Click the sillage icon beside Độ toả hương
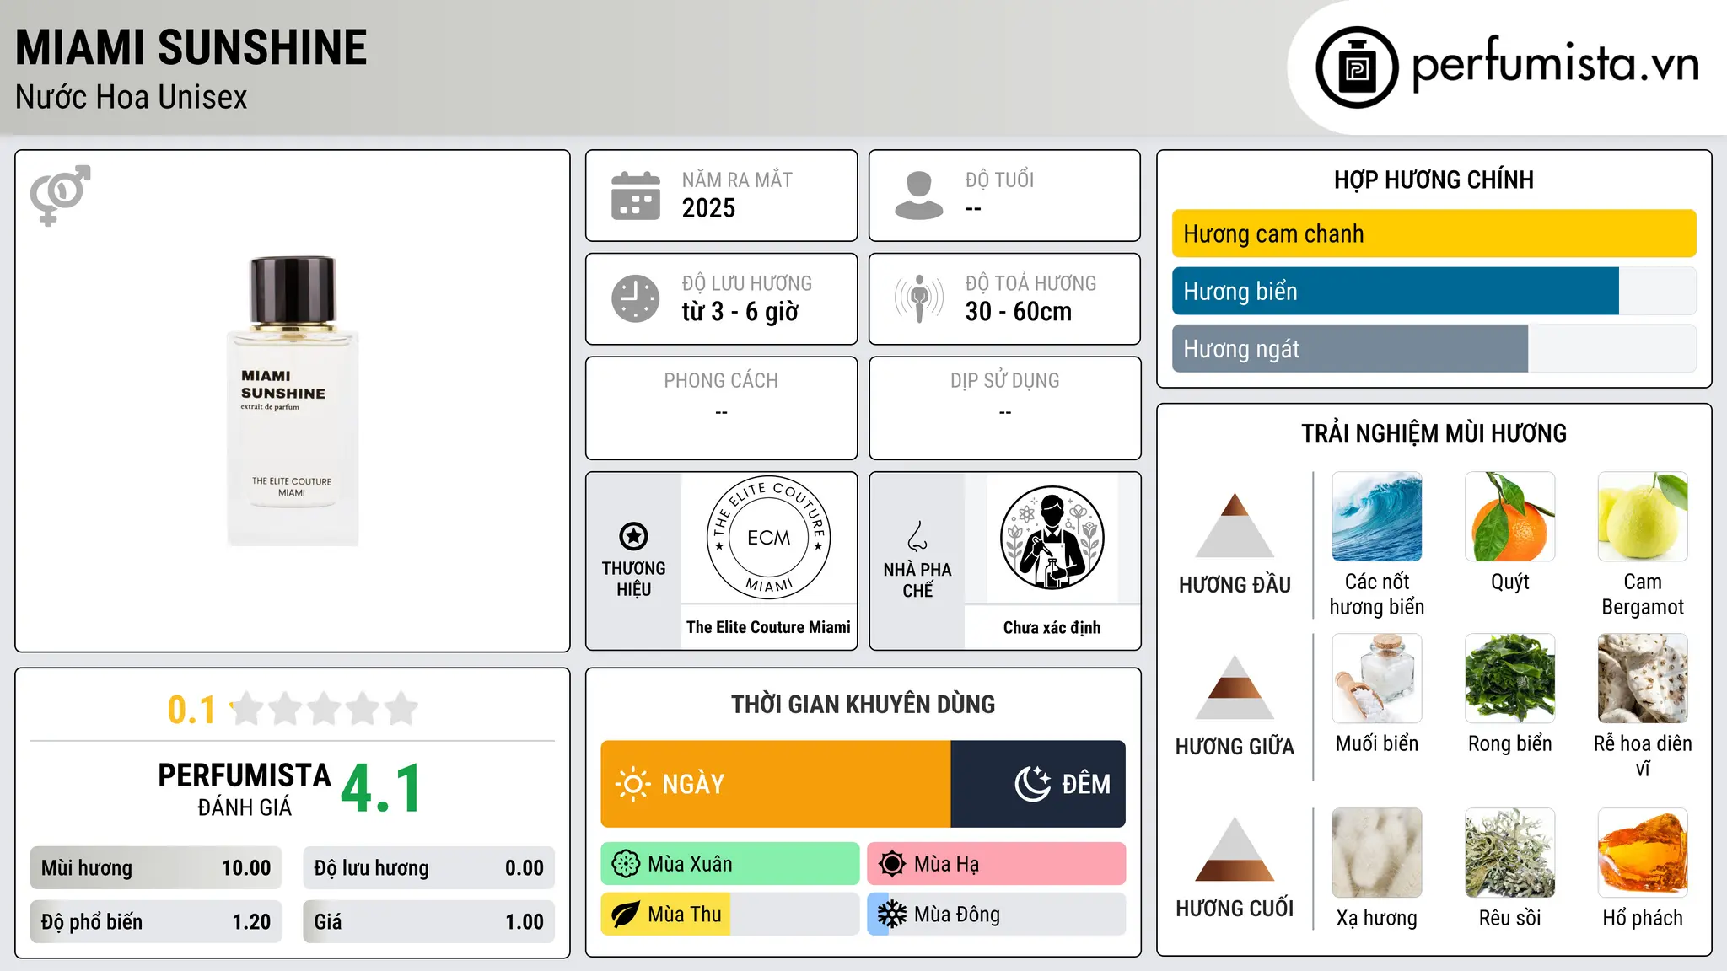 919,298
